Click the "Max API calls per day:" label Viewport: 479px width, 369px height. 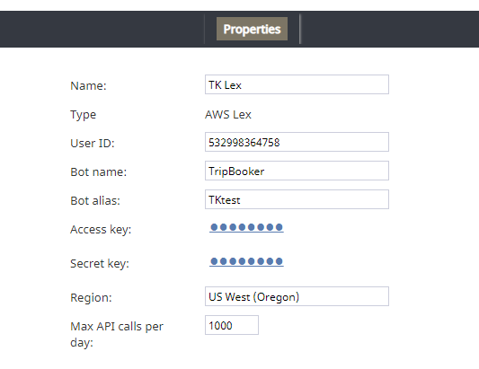click(x=117, y=334)
